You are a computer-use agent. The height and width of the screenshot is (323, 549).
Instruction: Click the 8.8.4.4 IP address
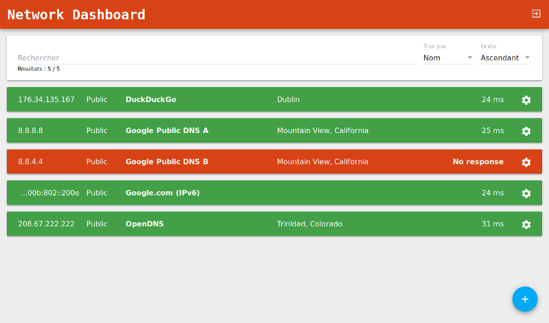[30, 162]
